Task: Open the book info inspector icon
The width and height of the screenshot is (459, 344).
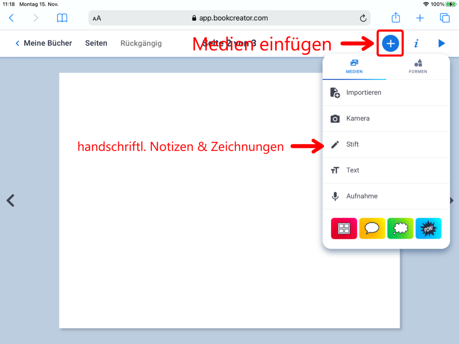Action: pos(416,43)
